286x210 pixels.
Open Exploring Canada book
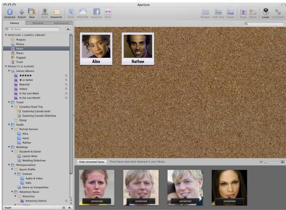(x=36, y=111)
